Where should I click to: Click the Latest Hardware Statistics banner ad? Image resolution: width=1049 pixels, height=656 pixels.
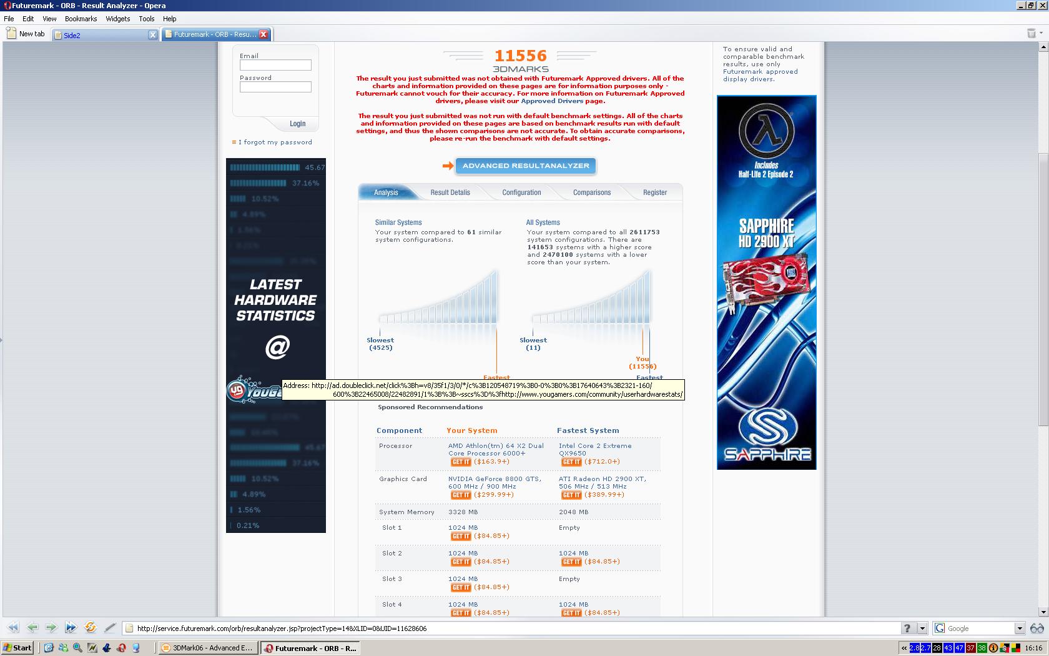[276, 345]
